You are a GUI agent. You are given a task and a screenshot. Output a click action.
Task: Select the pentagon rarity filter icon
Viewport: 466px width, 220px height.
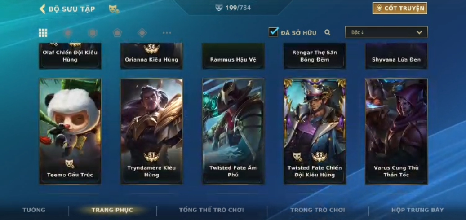click(x=117, y=33)
